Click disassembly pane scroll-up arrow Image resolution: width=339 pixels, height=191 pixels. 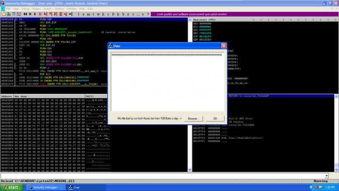click(190, 20)
